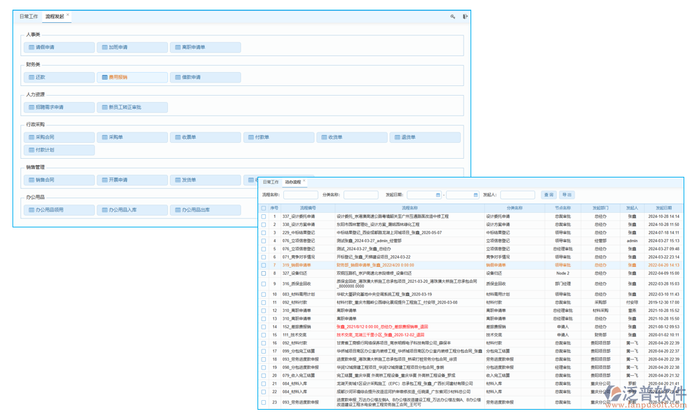Toggle the select-all checkbox in table header

[264, 208]
